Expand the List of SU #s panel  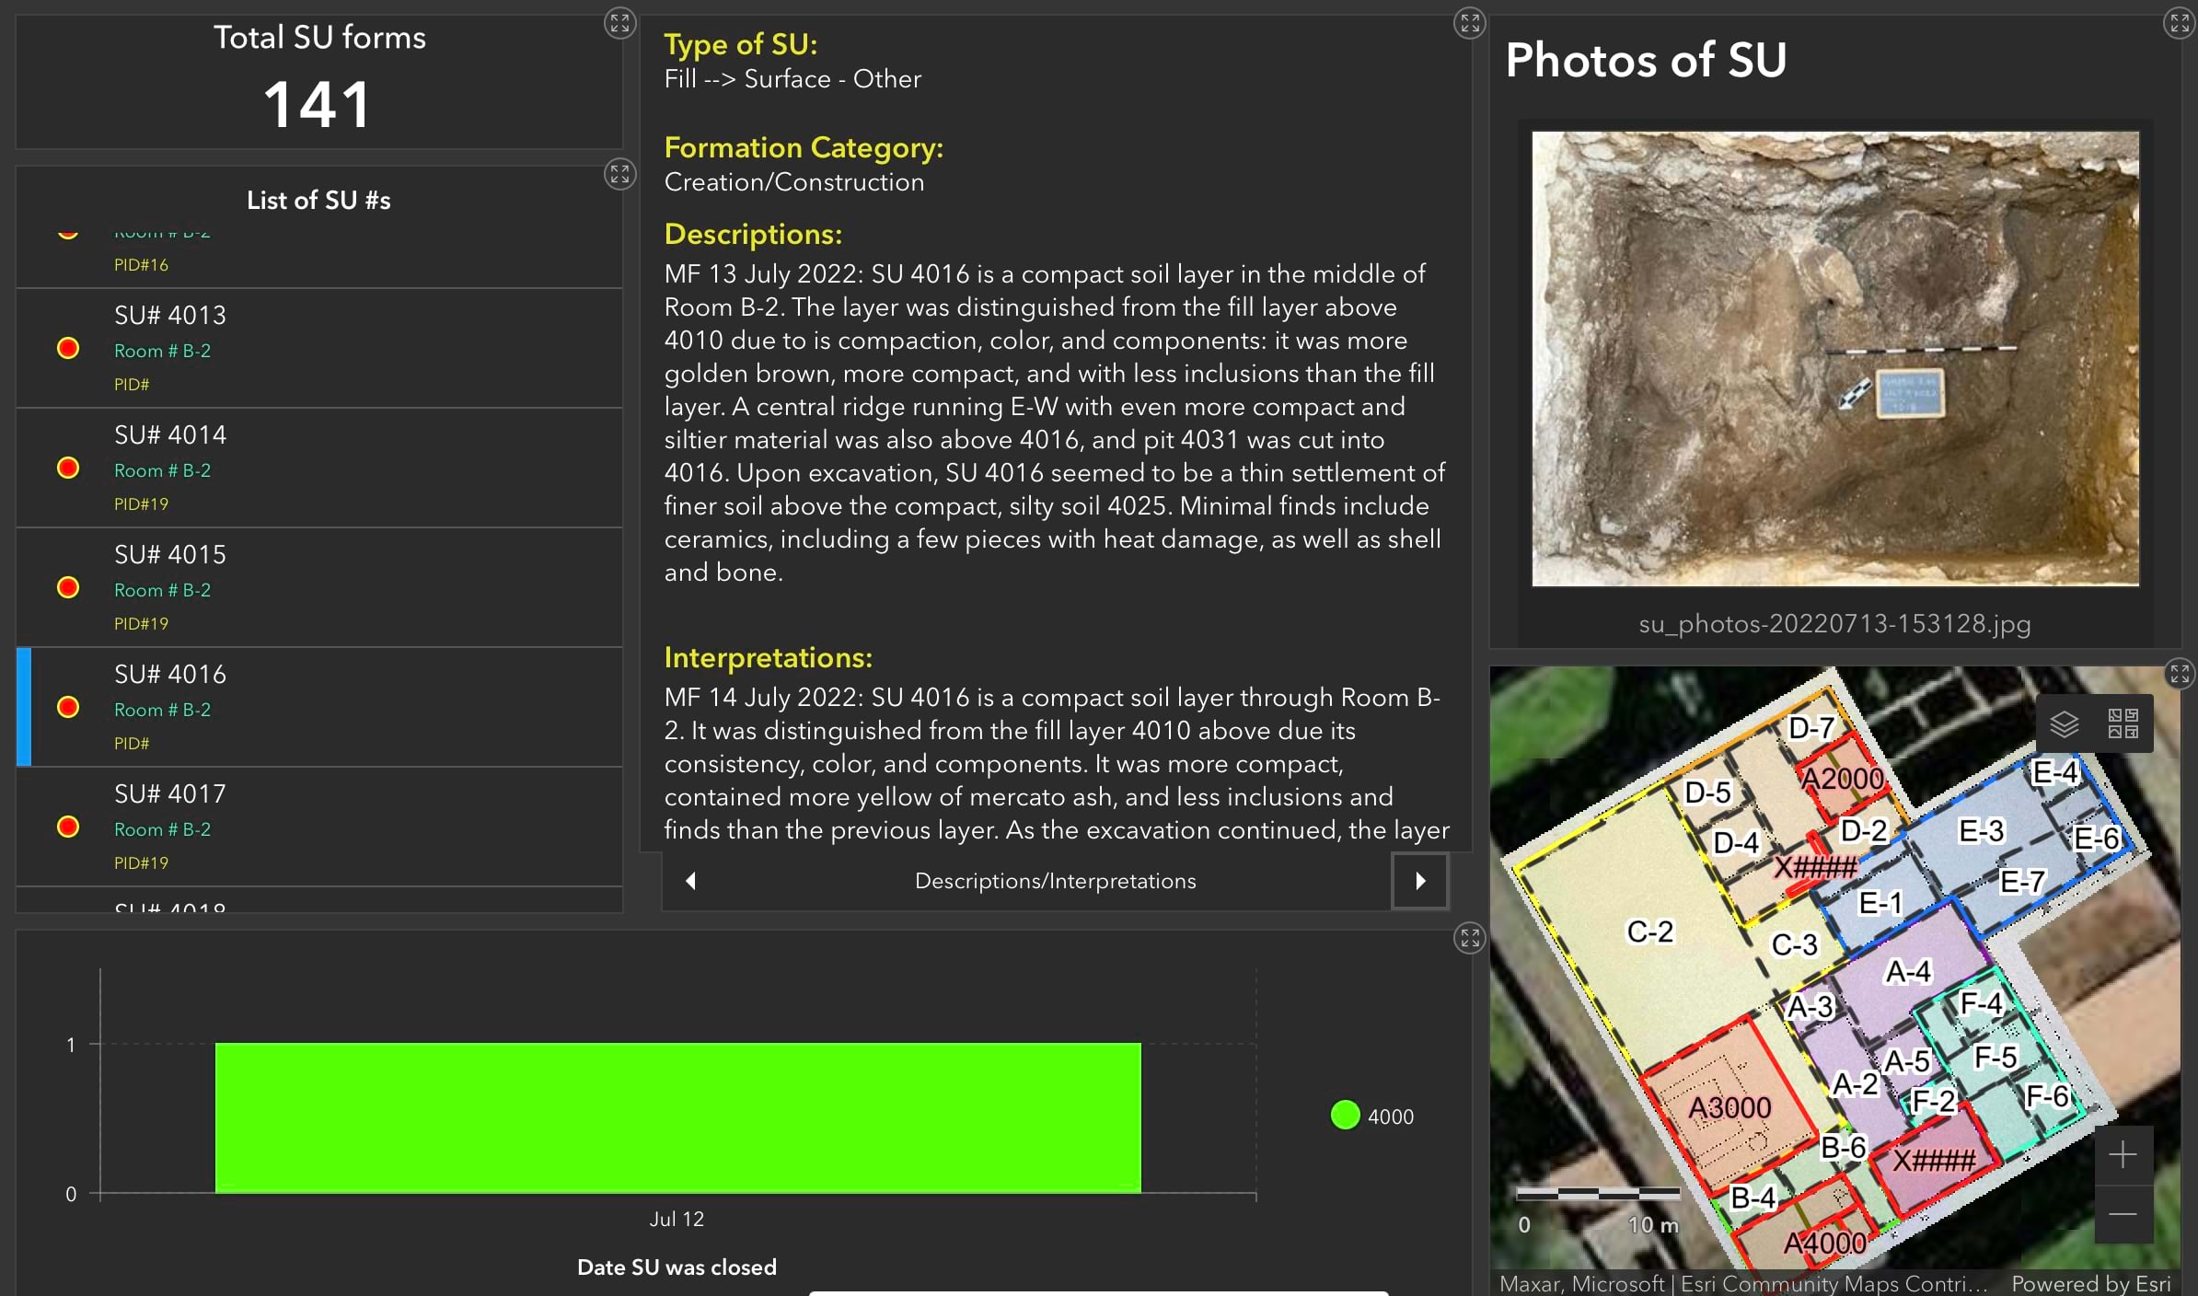619,174
